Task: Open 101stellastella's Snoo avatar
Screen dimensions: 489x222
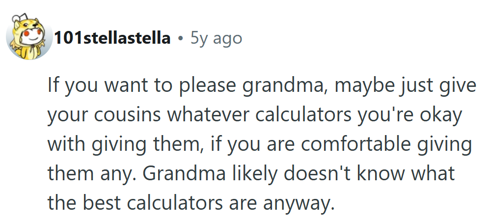Action: click(29, 36)
